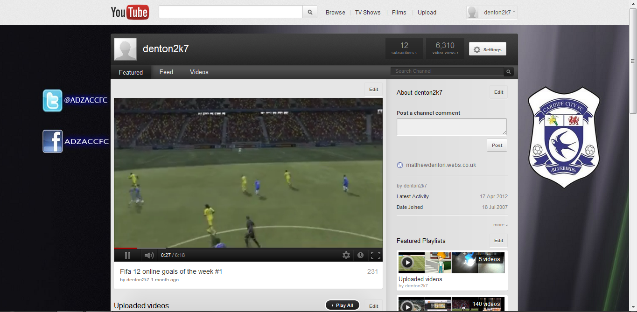The width and height of the screenshot is (637, 312).
Task: Click the 0:27 / 6:18 time display
Action: (x=173, y=256)
